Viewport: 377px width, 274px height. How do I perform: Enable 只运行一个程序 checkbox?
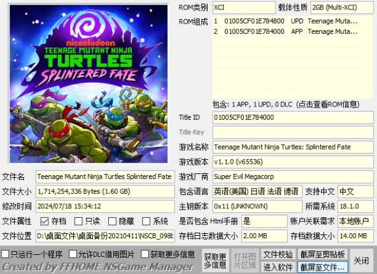[5, 254]
